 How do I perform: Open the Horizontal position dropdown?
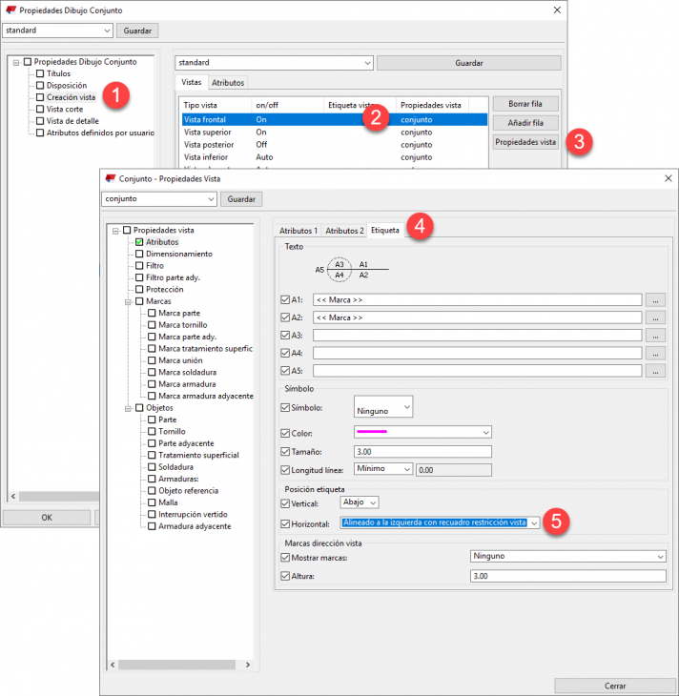tap(535, 523)
